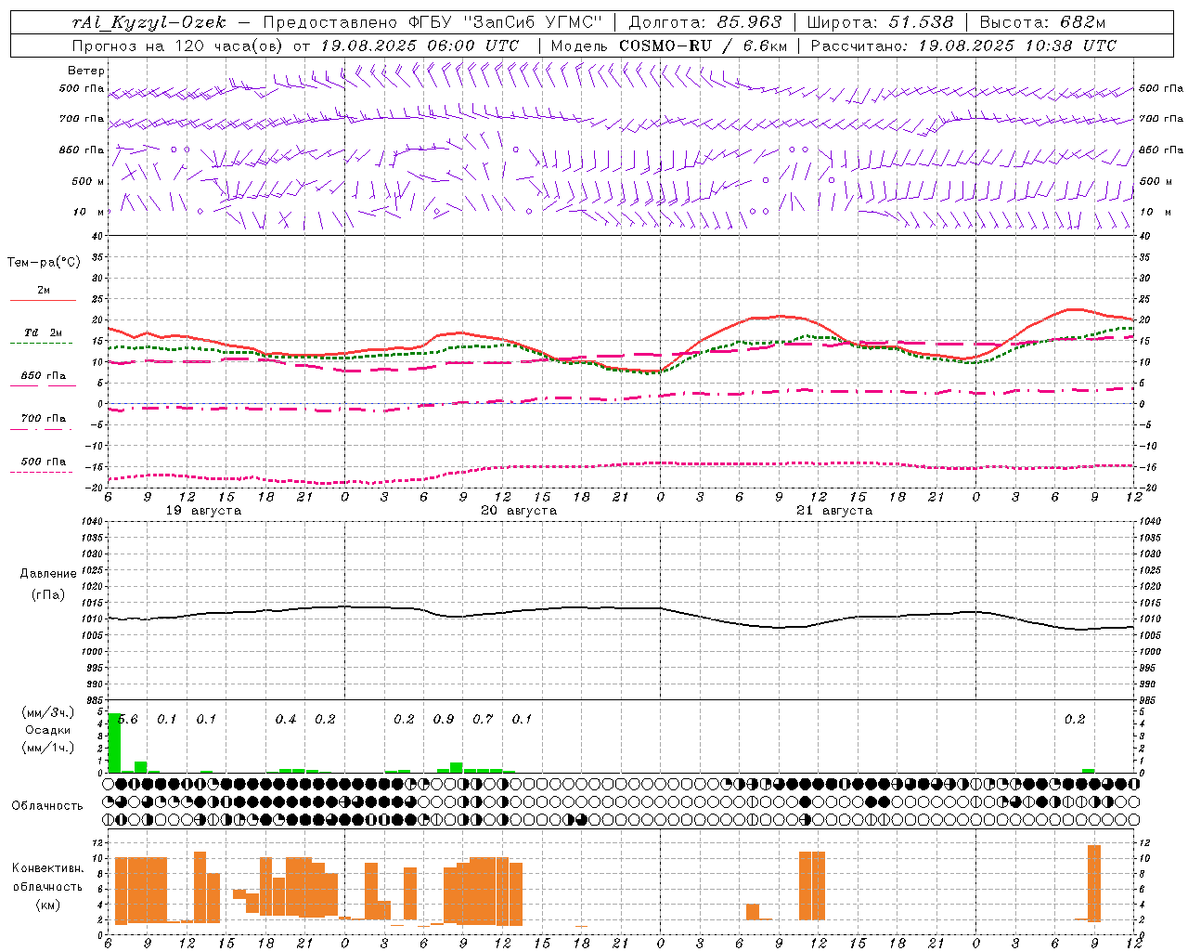Click the 0.9 precipitation amount value
This screenshot has height=951, width=1188.
[444, 720]
